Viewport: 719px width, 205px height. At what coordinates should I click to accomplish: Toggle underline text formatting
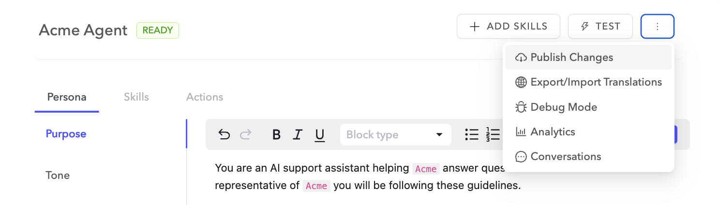coord(319,134)
